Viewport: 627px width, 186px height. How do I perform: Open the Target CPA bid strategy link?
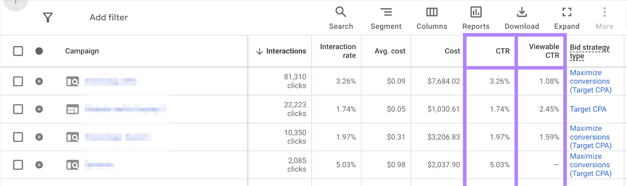click(x=588, y=109)
